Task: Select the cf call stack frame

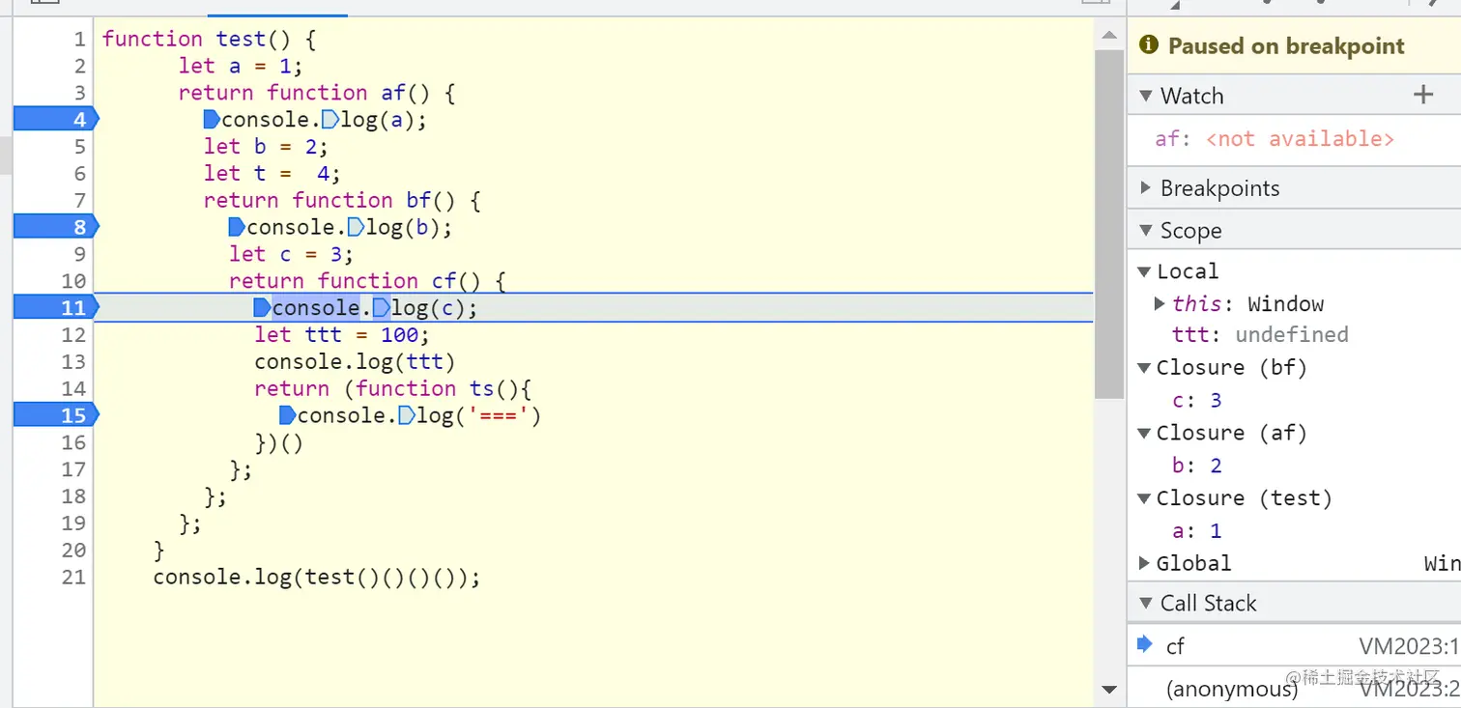Action: (x=1295, y=645)
